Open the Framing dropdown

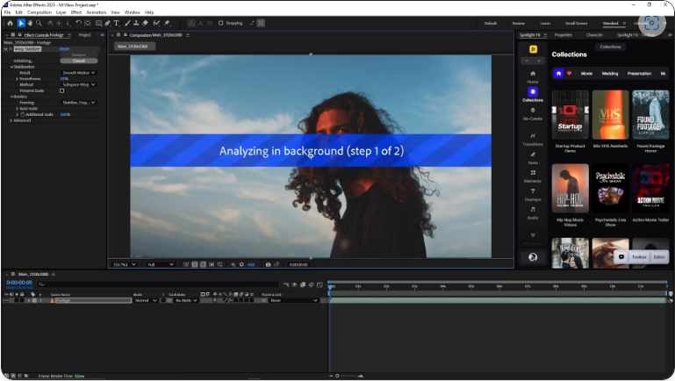(x=79, y=103)
